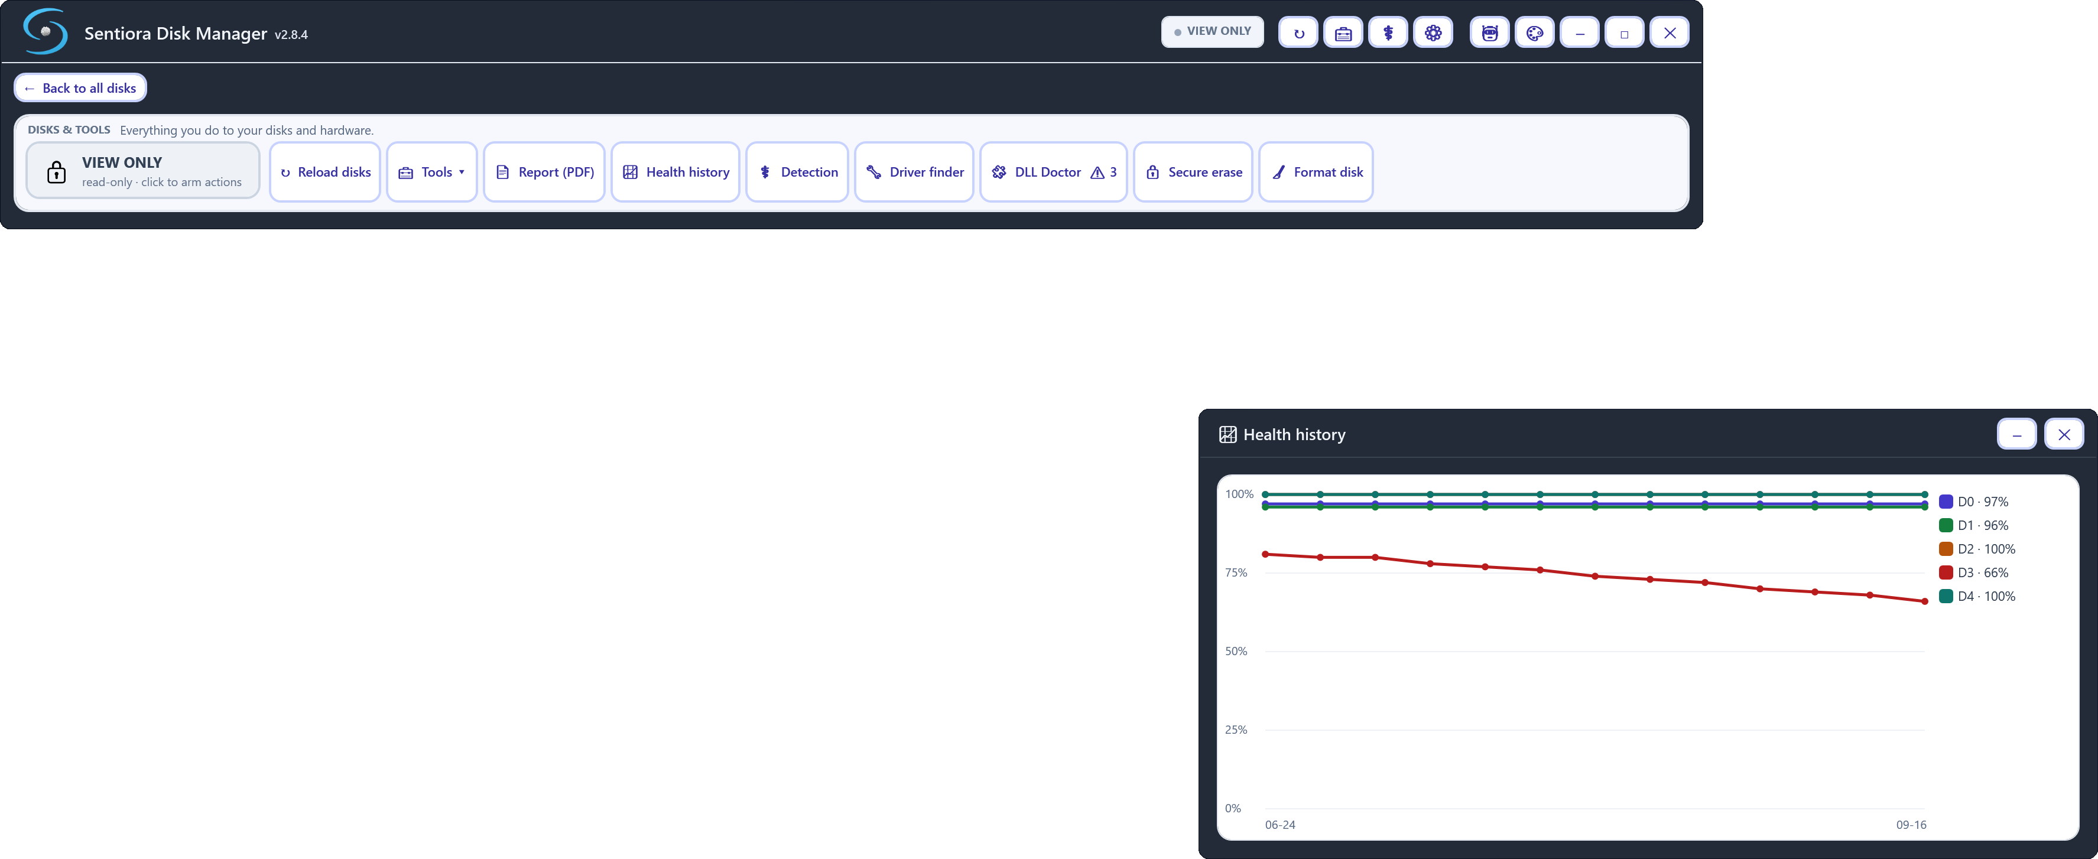Maximize the Sentiora Disk Manager window
Image resolution: width=2098 pixels, height=859 pixels.
[x=1624, y=34]
